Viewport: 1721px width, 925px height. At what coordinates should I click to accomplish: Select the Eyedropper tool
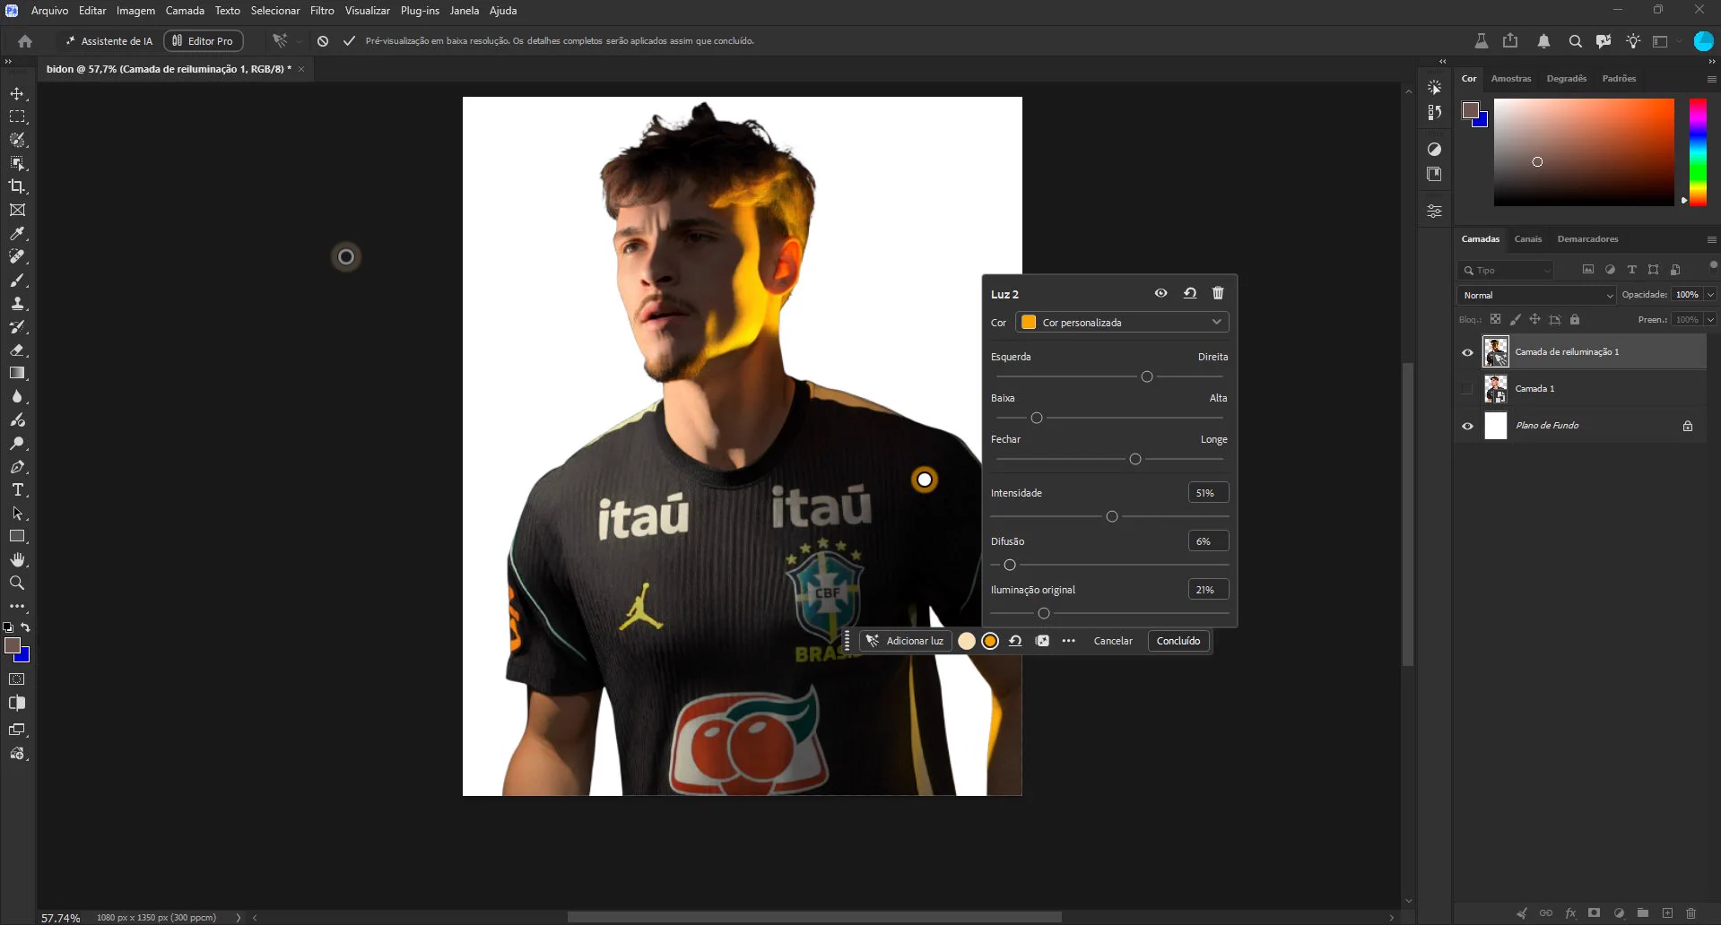[17, 234]
